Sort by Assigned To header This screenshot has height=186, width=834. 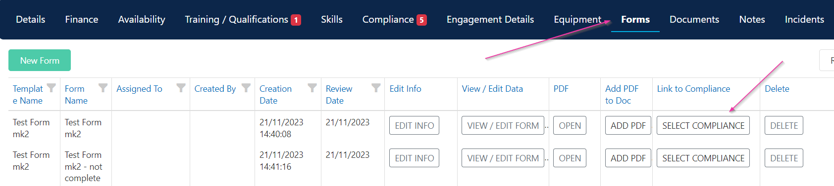tap(139, 88)
